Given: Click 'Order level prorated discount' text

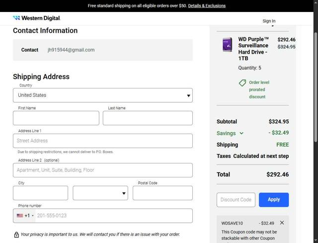Looking at the screenshot, I should 259,89.
